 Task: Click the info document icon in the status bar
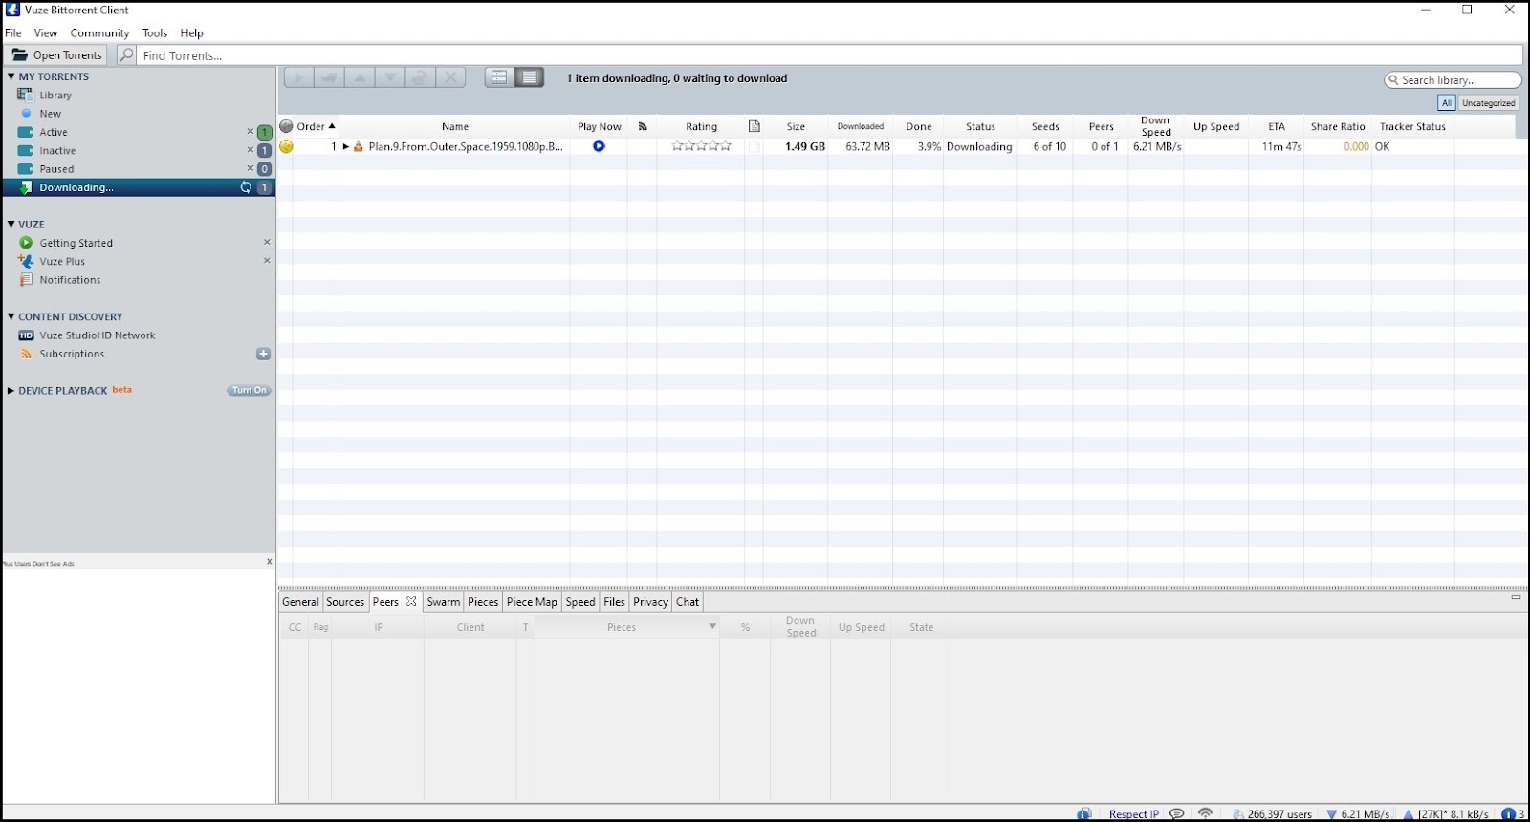pos(1083,813)
